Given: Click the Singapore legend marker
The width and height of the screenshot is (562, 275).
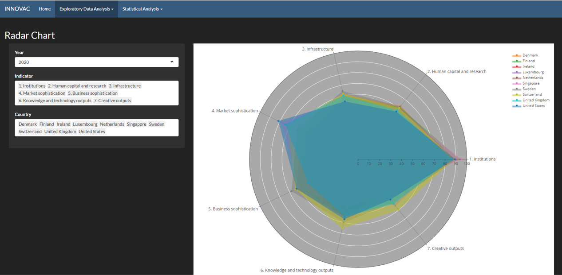Looking at the screenshot, I should [x=516, y=83].
